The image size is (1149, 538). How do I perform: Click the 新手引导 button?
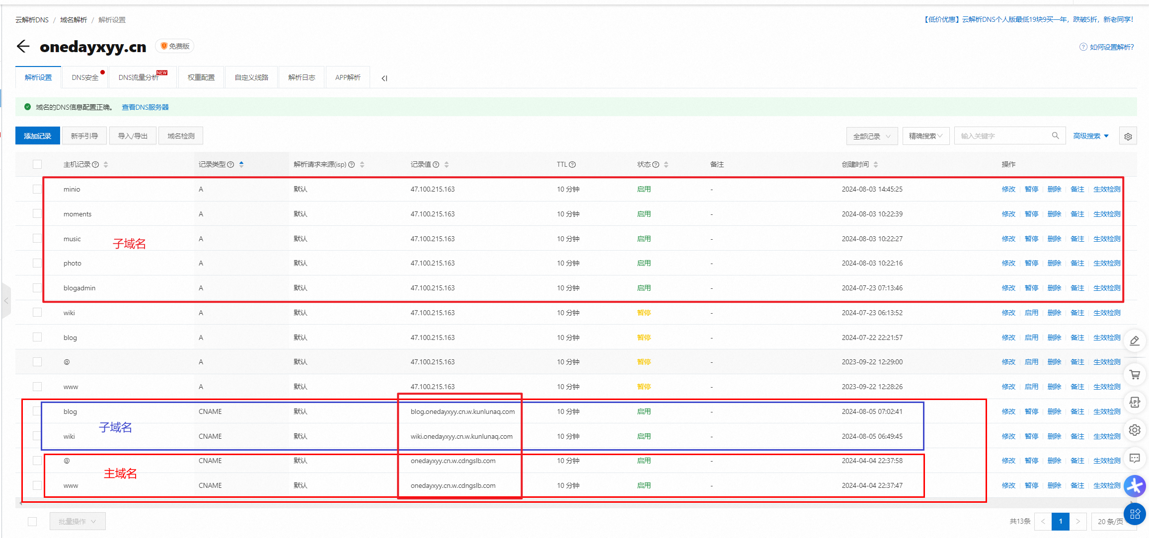[84, 136]
